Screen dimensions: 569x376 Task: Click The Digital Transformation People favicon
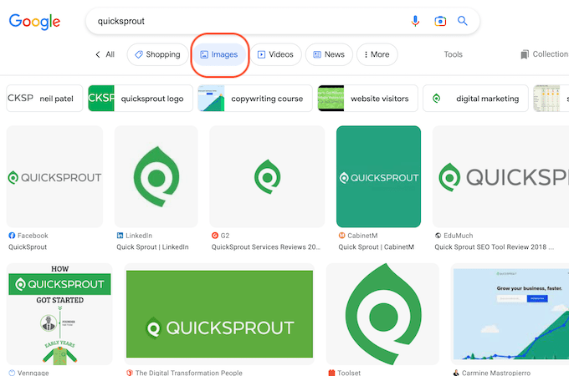(x=130, y=373)
